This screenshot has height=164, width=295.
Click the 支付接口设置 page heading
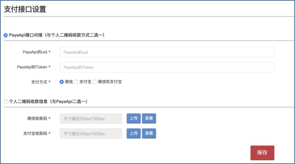[25, 9]
